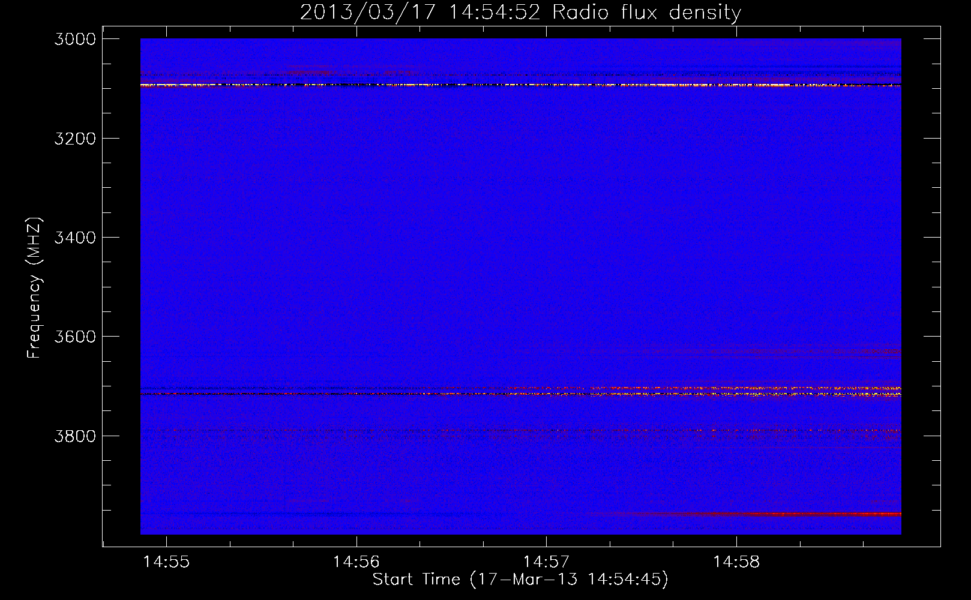This screenshot has width=971, height=600.
Task: Select the 'Frequency (MHZ)' axis label
Action: pos(35,288)
